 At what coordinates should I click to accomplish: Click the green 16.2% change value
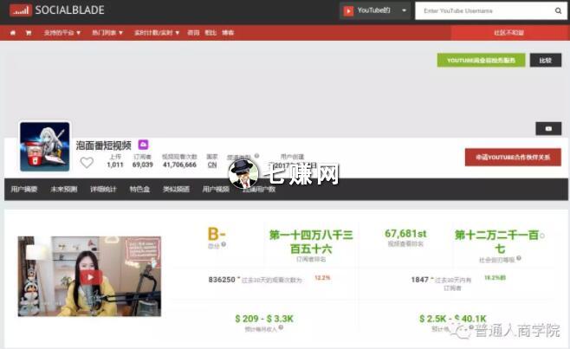(495, 278)
